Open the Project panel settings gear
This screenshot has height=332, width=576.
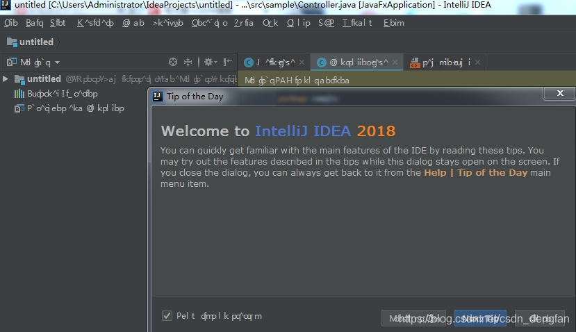coord(210,62)
